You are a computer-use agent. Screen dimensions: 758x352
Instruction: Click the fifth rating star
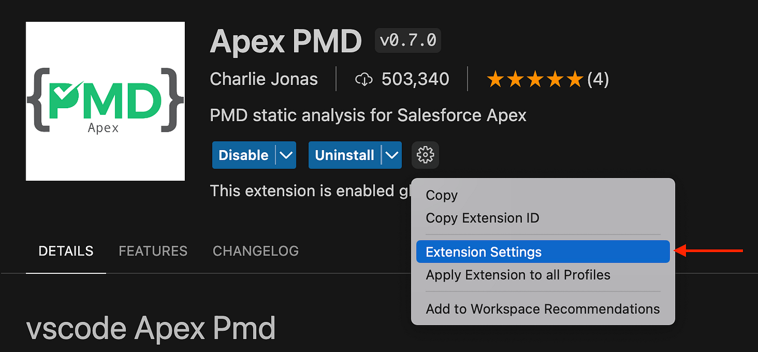[574, 79]
